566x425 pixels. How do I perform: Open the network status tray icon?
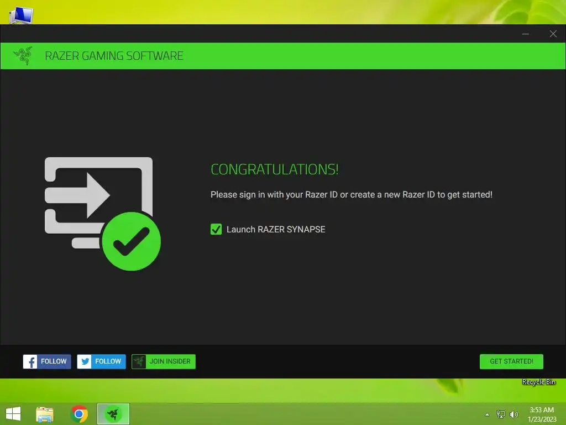(501, 414)
